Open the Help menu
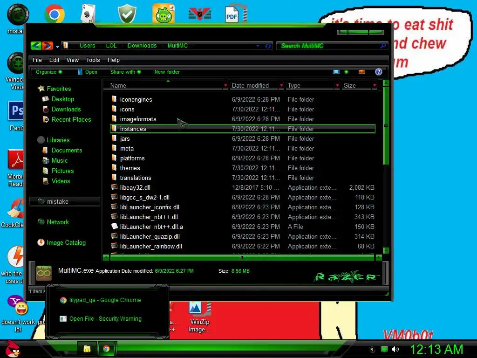The image size is (477, 358). tap(114, 60)
